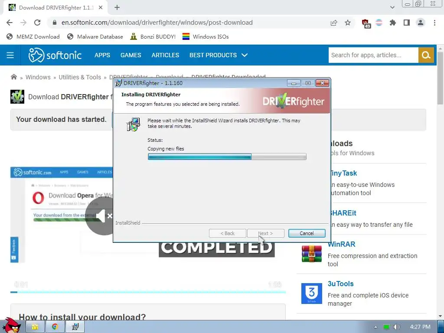Open the WinRAR app link
This screenshot has width=444, height=333.
[342, 244]
